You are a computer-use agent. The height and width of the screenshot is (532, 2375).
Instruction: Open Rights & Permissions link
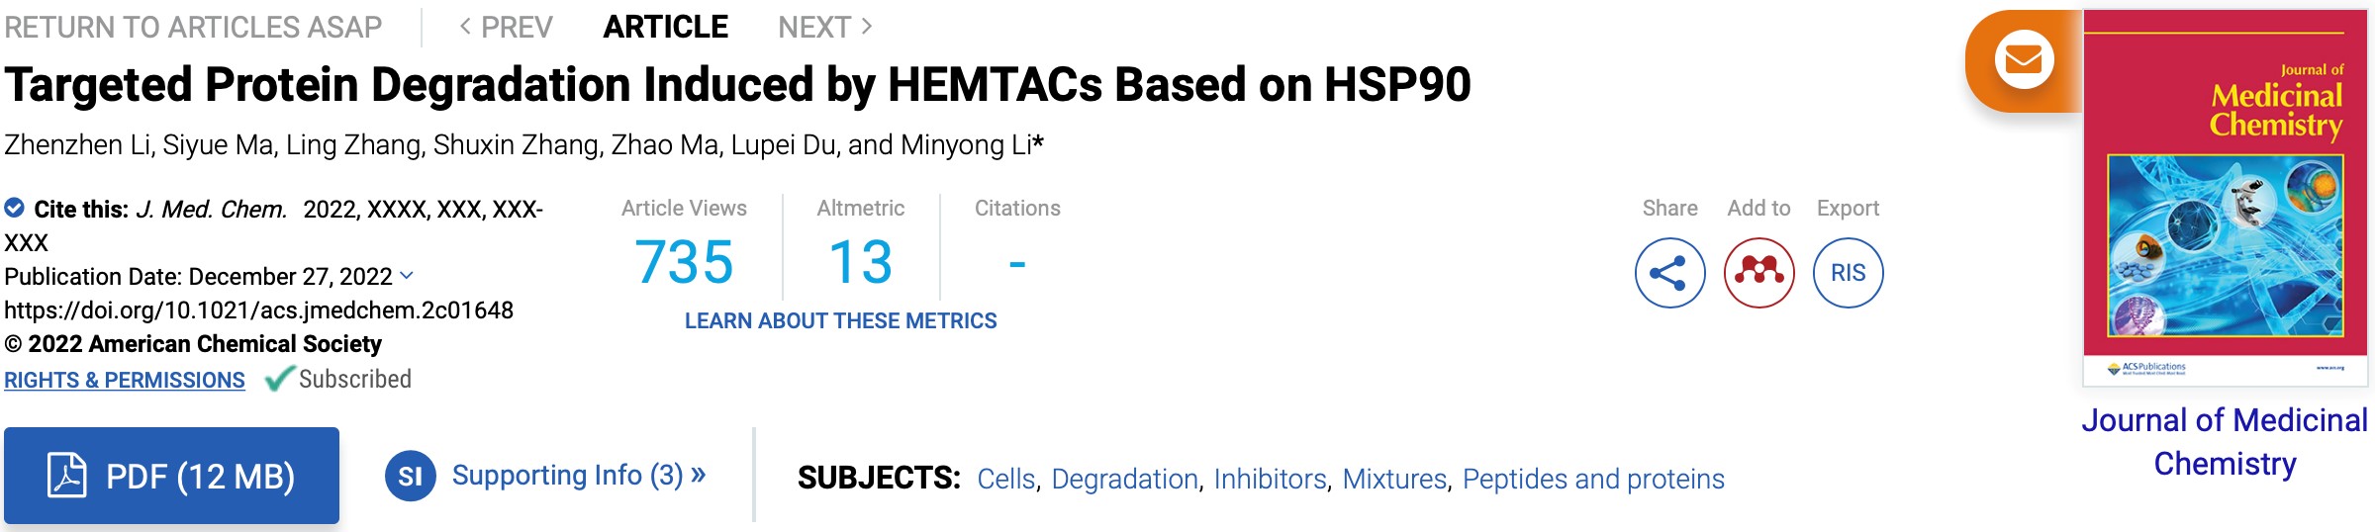click(125, 380)
